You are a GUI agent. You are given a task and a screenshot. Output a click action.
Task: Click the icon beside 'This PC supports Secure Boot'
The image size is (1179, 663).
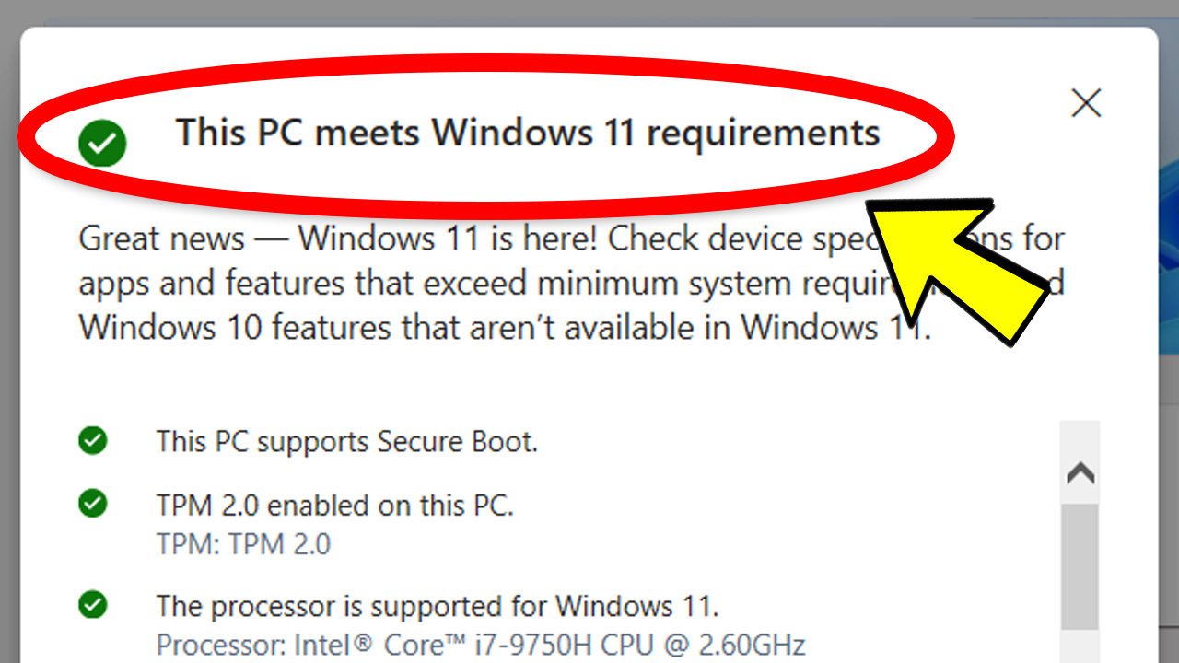tap(92, 440)
